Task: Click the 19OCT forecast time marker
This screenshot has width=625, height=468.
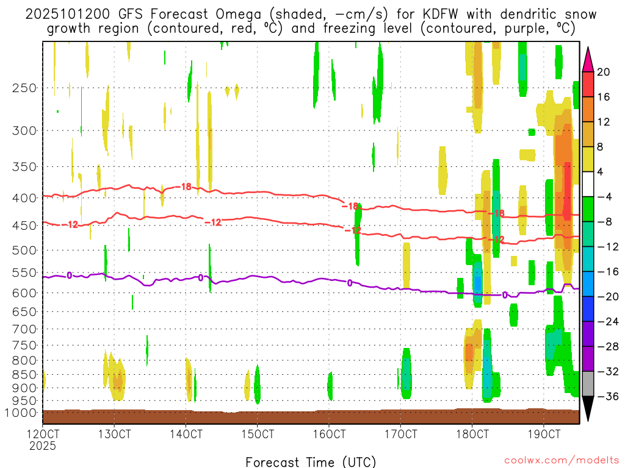Action: 543,434
